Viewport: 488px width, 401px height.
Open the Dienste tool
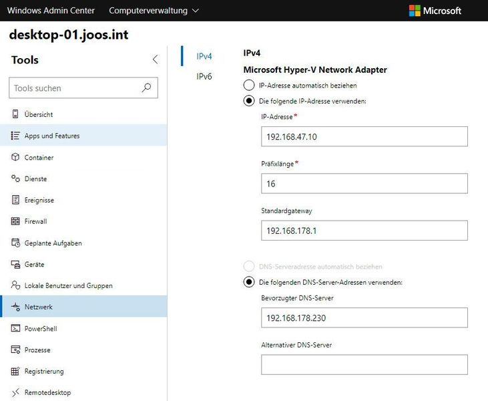coord(83,178)
